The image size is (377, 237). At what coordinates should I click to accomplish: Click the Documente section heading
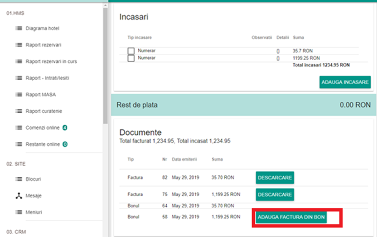point(140,133)
